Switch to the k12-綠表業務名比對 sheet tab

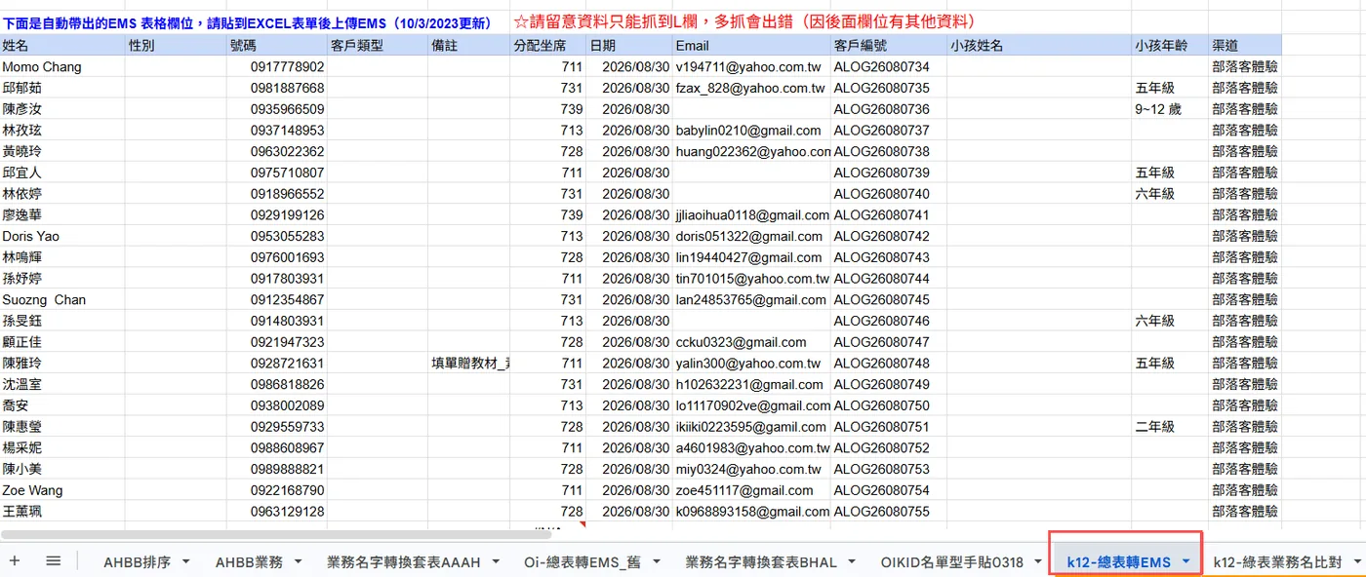pos(1277,561)
